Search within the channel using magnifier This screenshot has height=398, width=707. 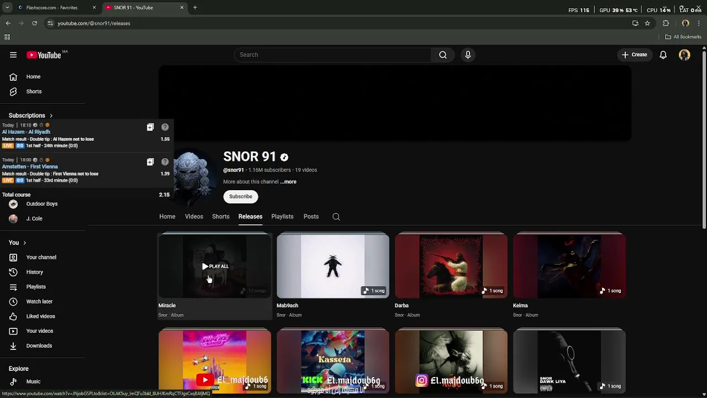pos(336,217)
